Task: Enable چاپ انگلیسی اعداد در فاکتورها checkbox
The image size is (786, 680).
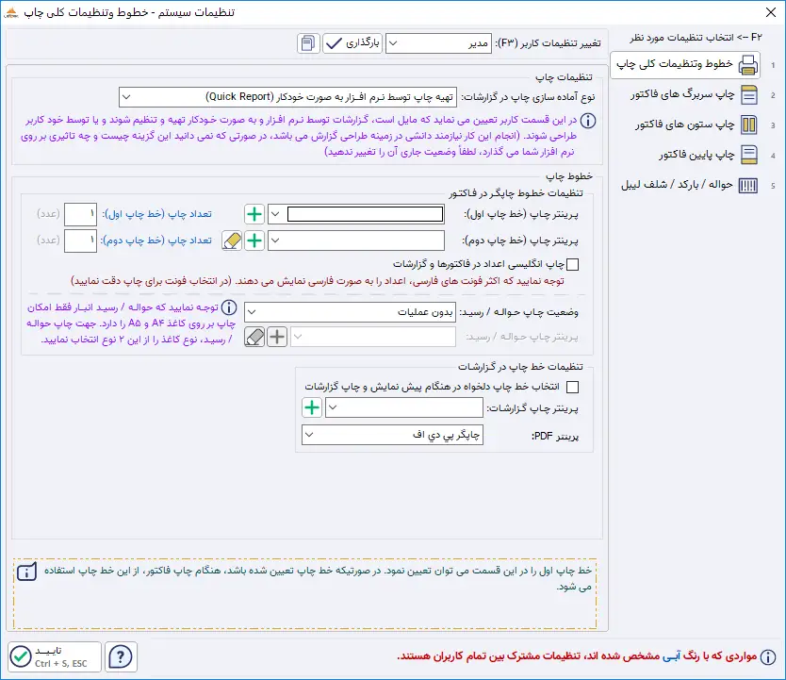Action: tap(572, 265)
